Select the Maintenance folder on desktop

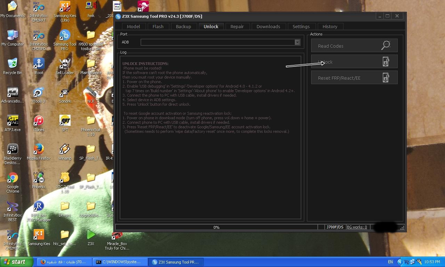(91, 67)
